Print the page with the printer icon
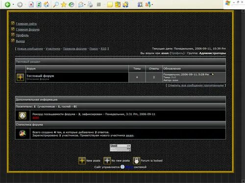245x183 pixels. pyautogui.click(x=90, y=4)
